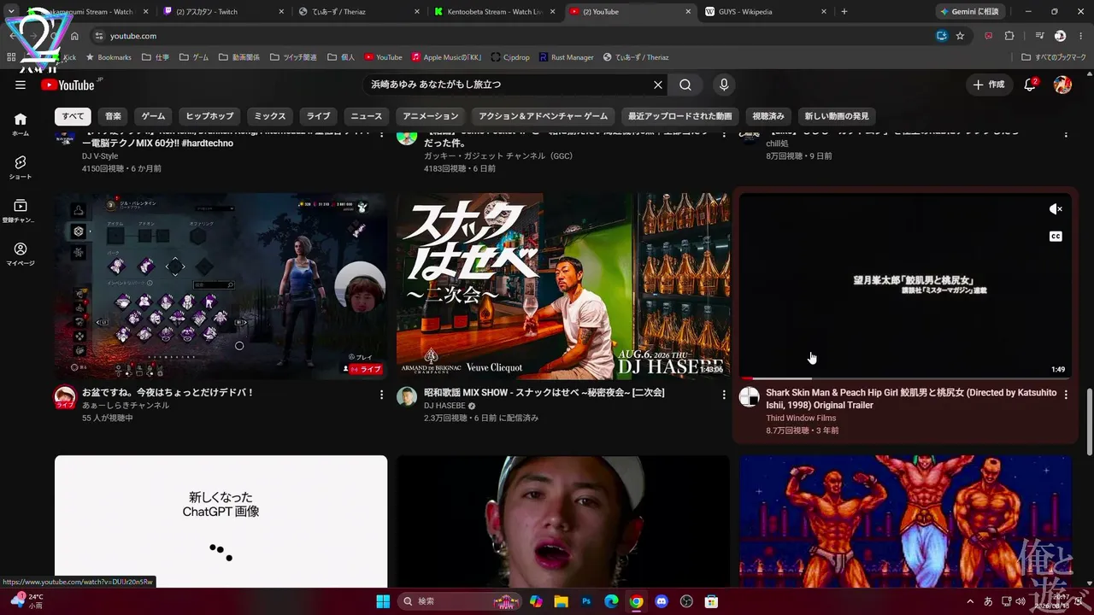Viewport: 1094px width, 615px height.
Task: Open the 動画関係 bookmarks folder
Action: [x=239, y=57]
